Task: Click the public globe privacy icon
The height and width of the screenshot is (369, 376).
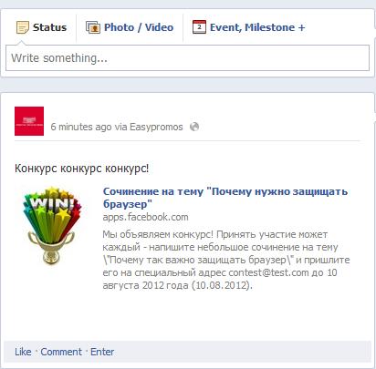Action: pyautogui.click(x=194, y=127)
